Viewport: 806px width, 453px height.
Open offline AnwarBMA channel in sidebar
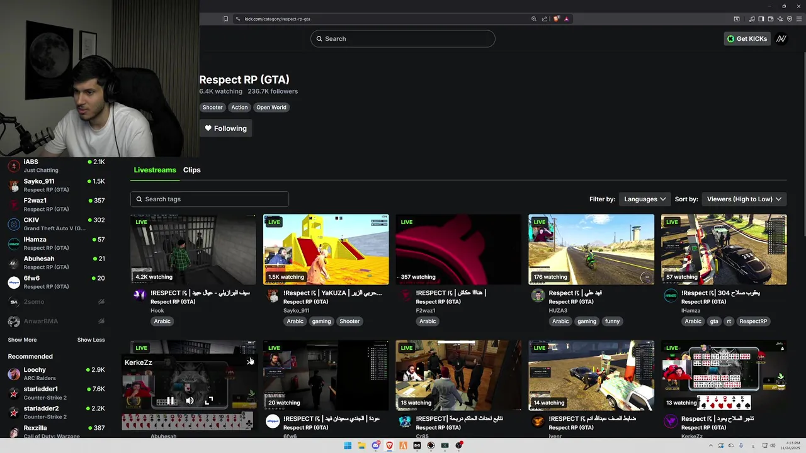coord(56,322)
